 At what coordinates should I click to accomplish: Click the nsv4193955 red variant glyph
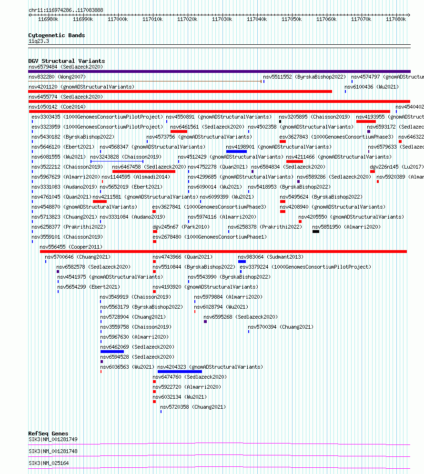pyautogui.click(x=366, y=121)
